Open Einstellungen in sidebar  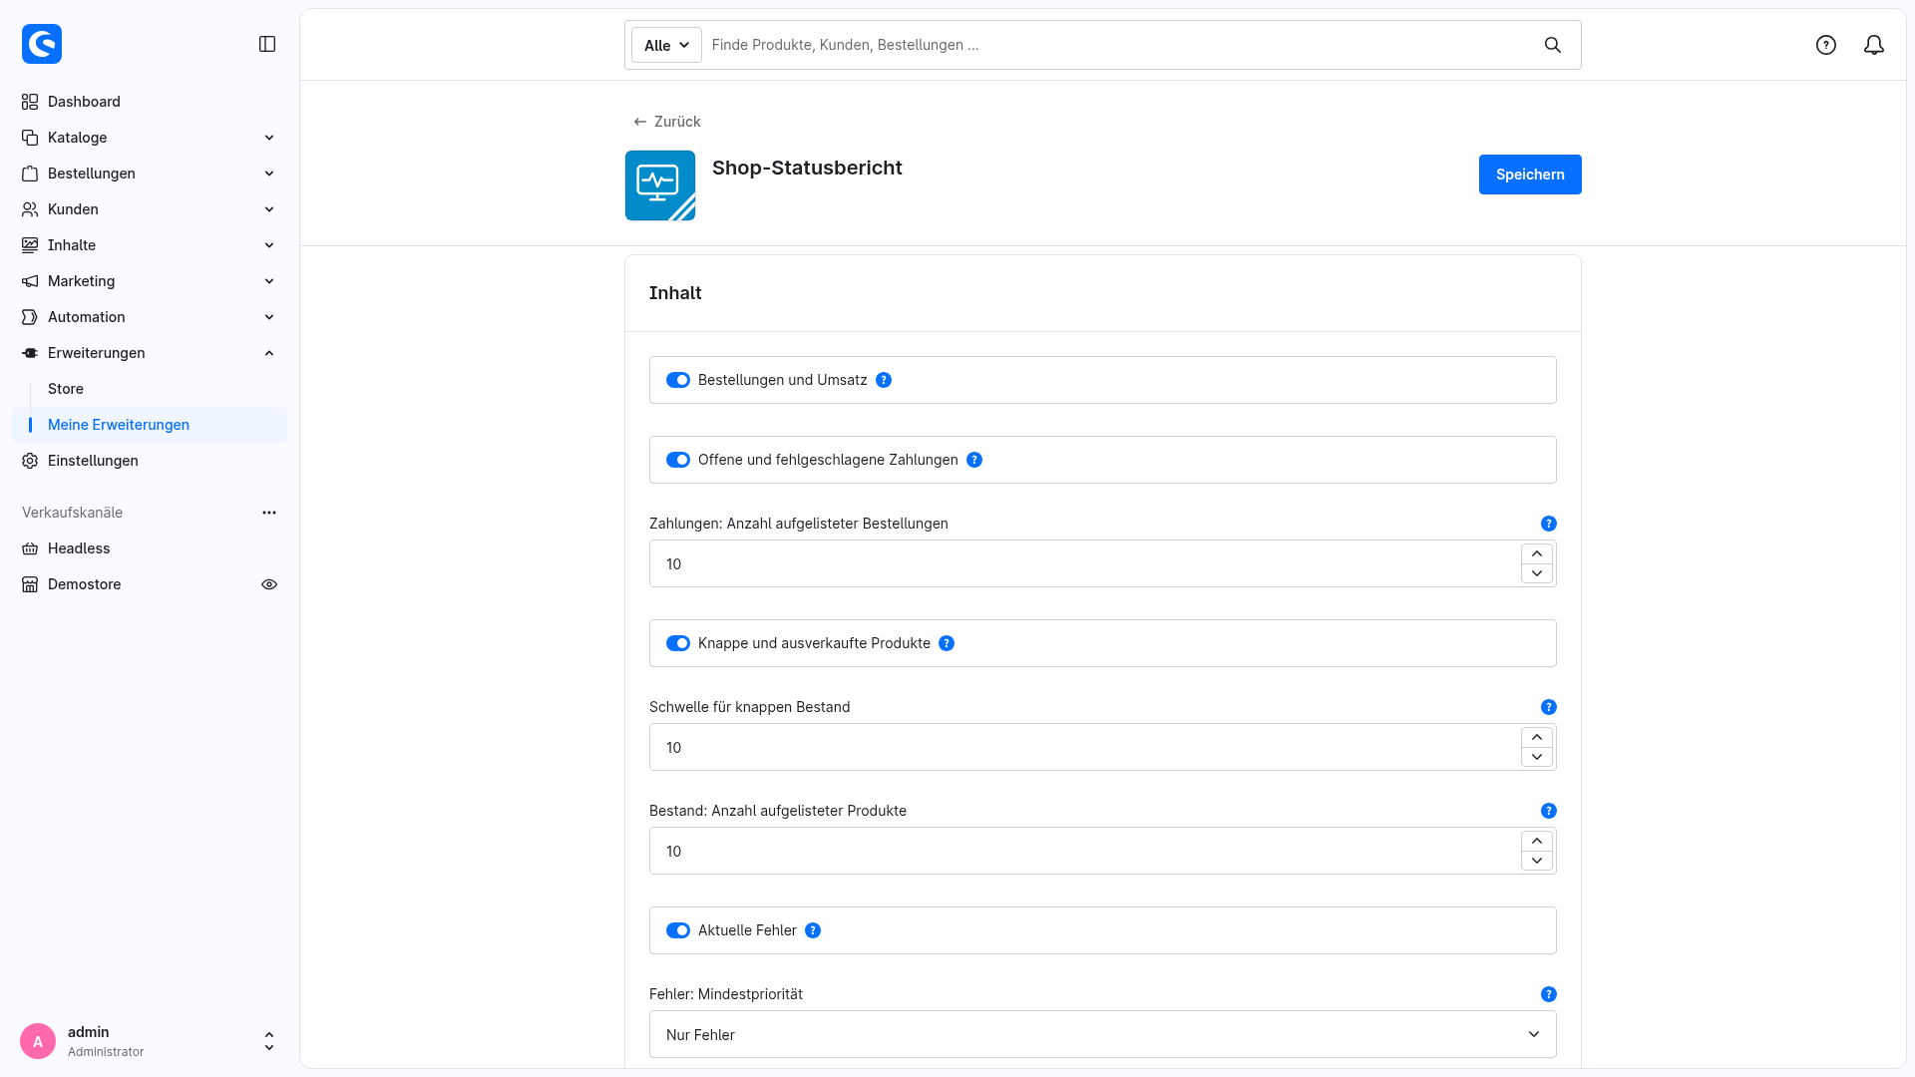[x=150, y=461]
